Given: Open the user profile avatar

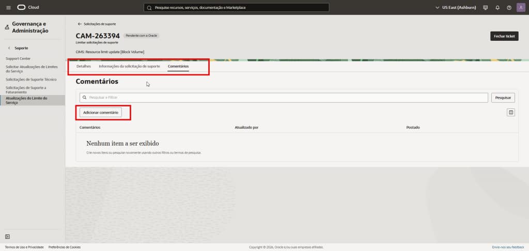Looking at the screenshot, I should 521,7.
